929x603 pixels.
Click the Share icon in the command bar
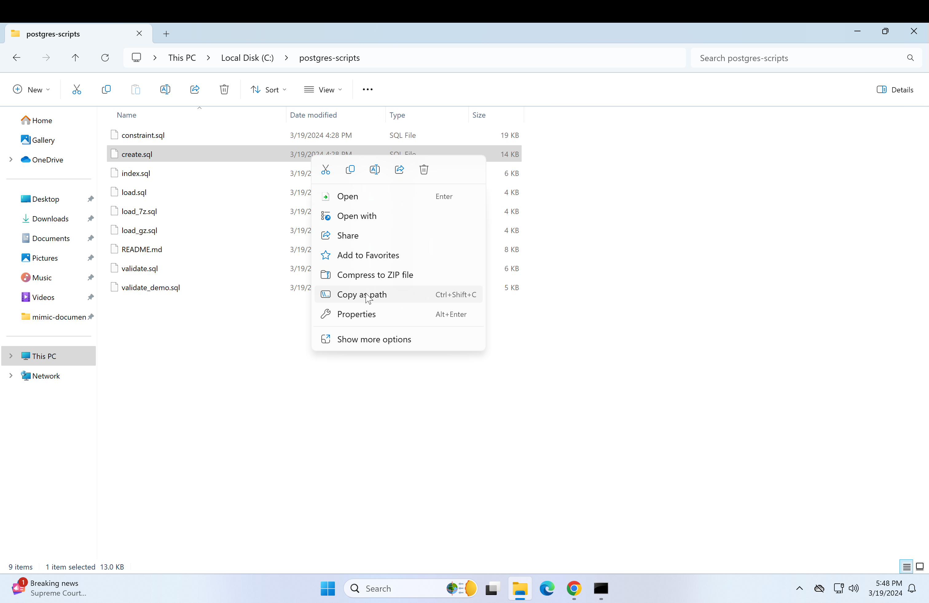point(195,90)
